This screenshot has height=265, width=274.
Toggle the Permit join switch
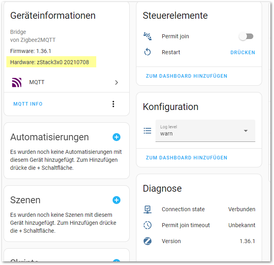246,36
